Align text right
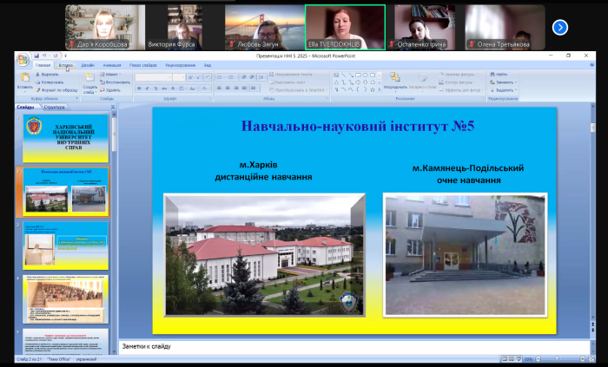 pyautogui.click(x=235, y=88)
